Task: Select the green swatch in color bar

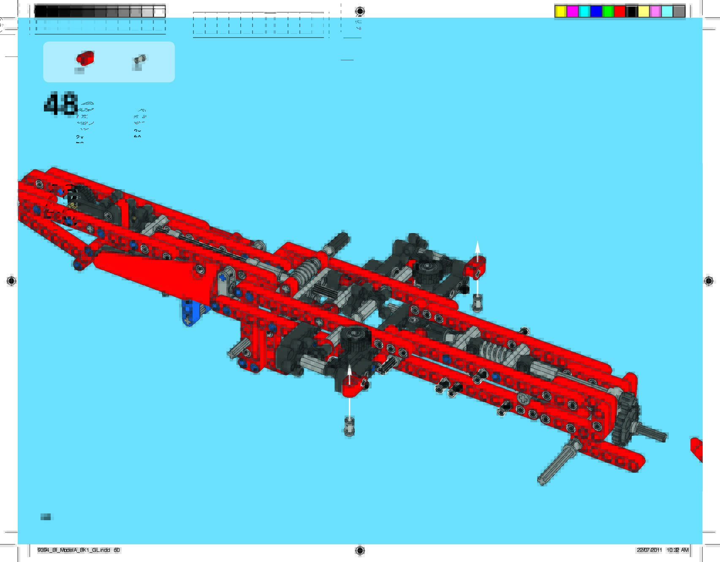Action: [x=608, y=11]
